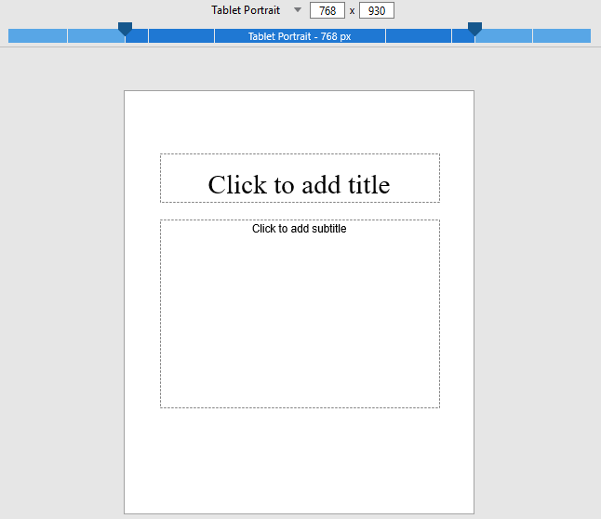Image resolution: width=601 pixels, height=519 pixels.
Task: Grab the right breakpoint handle marker
Action: (x=474, y=29)
